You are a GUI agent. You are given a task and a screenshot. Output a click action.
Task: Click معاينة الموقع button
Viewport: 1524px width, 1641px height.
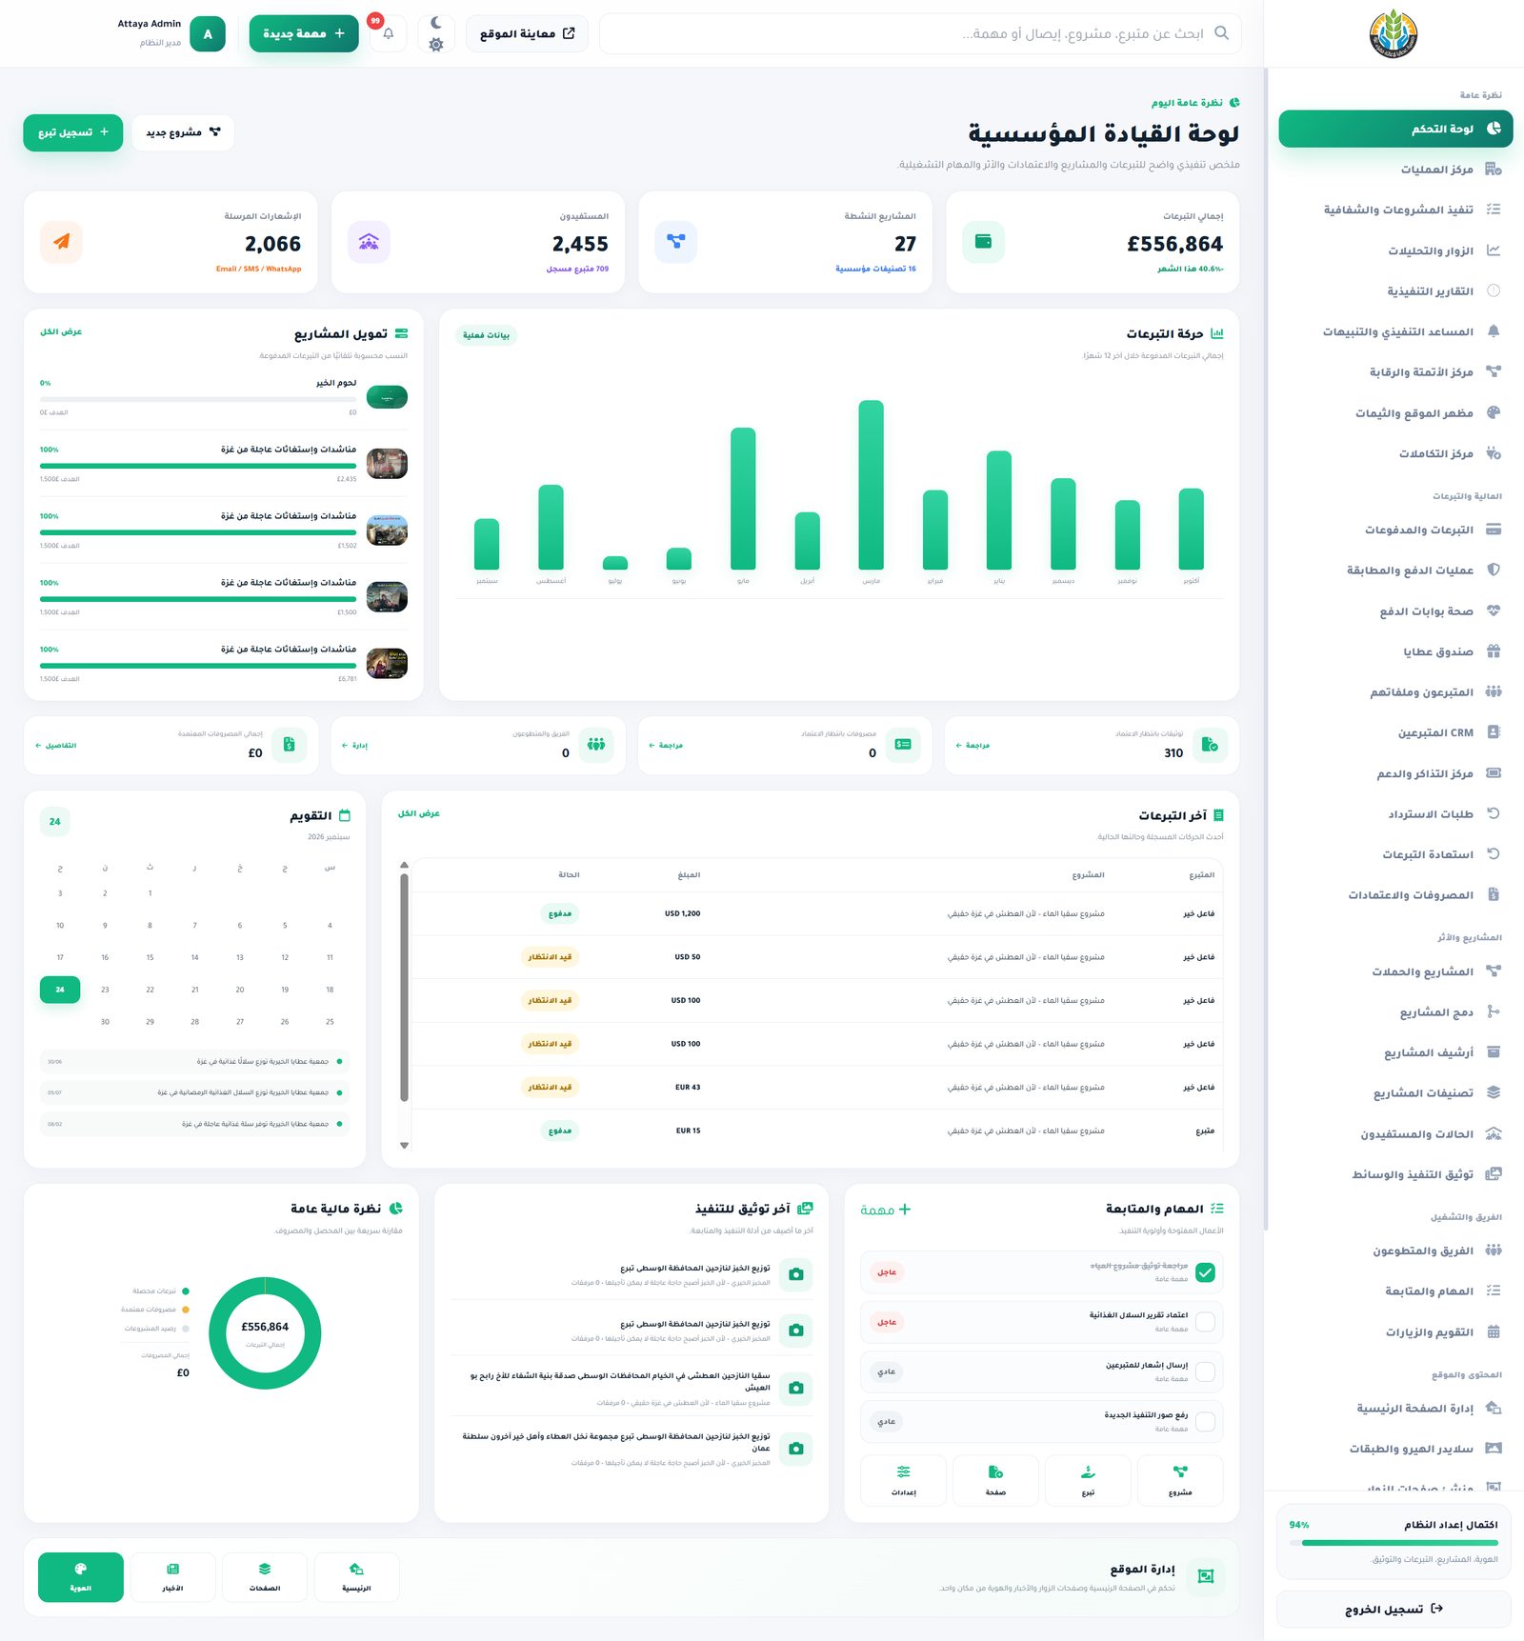click(x=527, y=33)
